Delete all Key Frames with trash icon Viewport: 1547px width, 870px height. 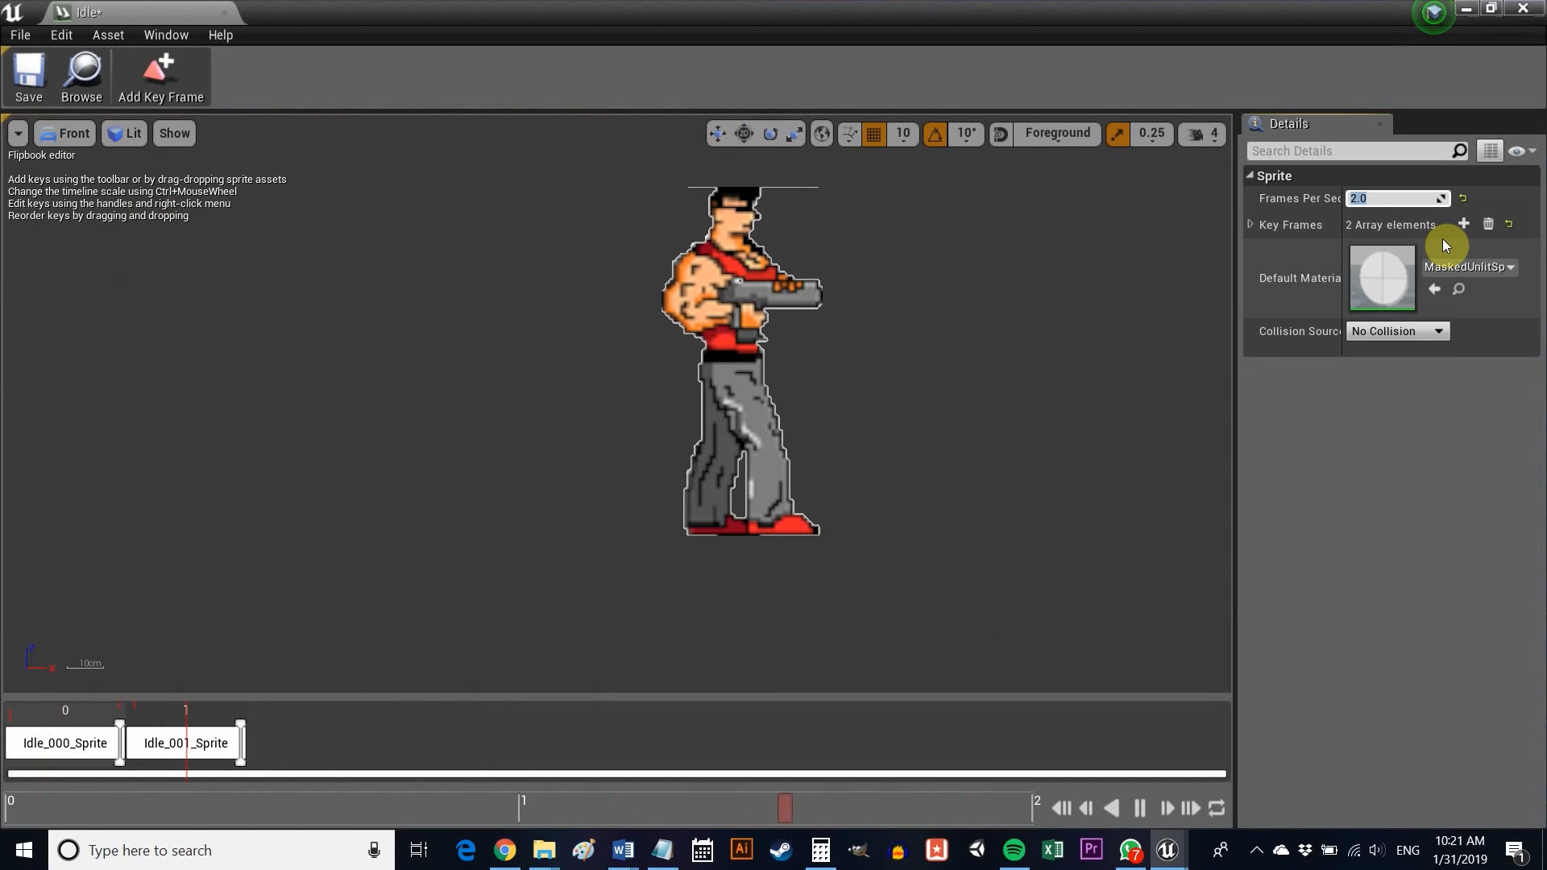click(x=1488, y=224)
